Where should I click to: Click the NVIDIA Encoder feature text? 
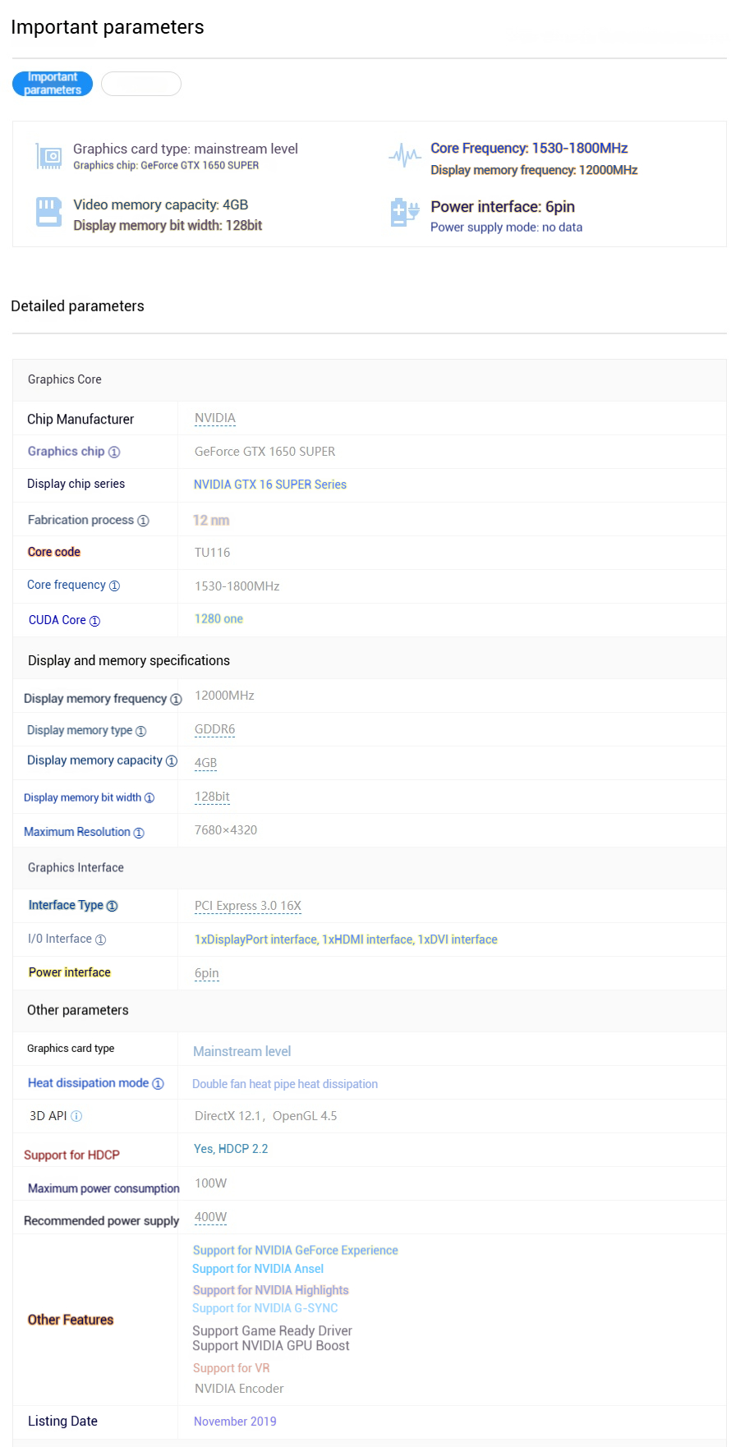pyautogui.click(x=239, y=1389)
